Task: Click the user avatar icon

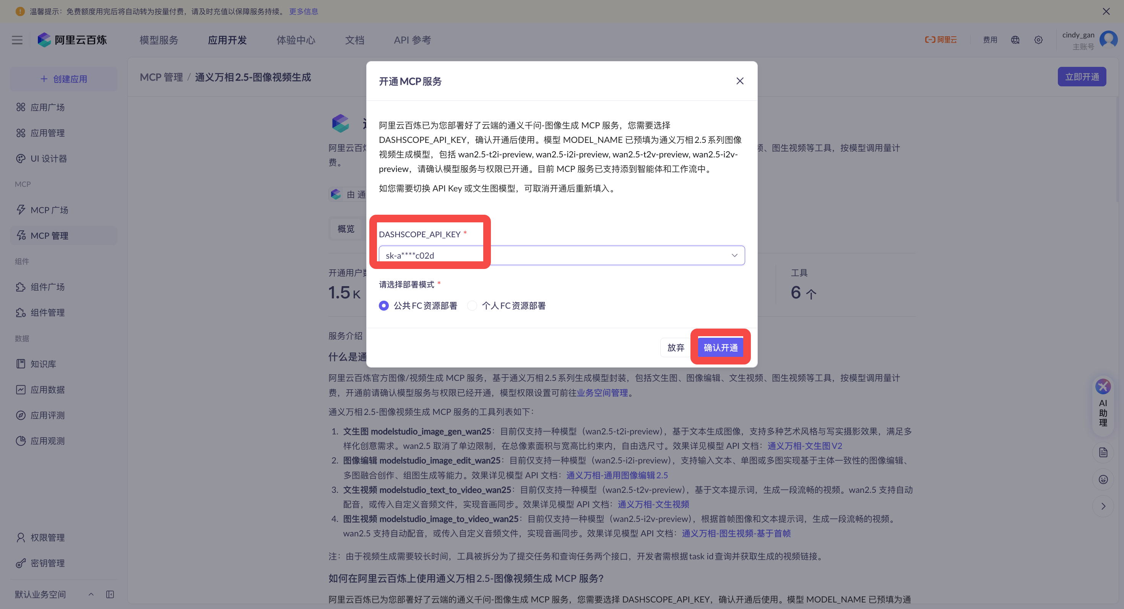Action: [x=1108, y=40]
